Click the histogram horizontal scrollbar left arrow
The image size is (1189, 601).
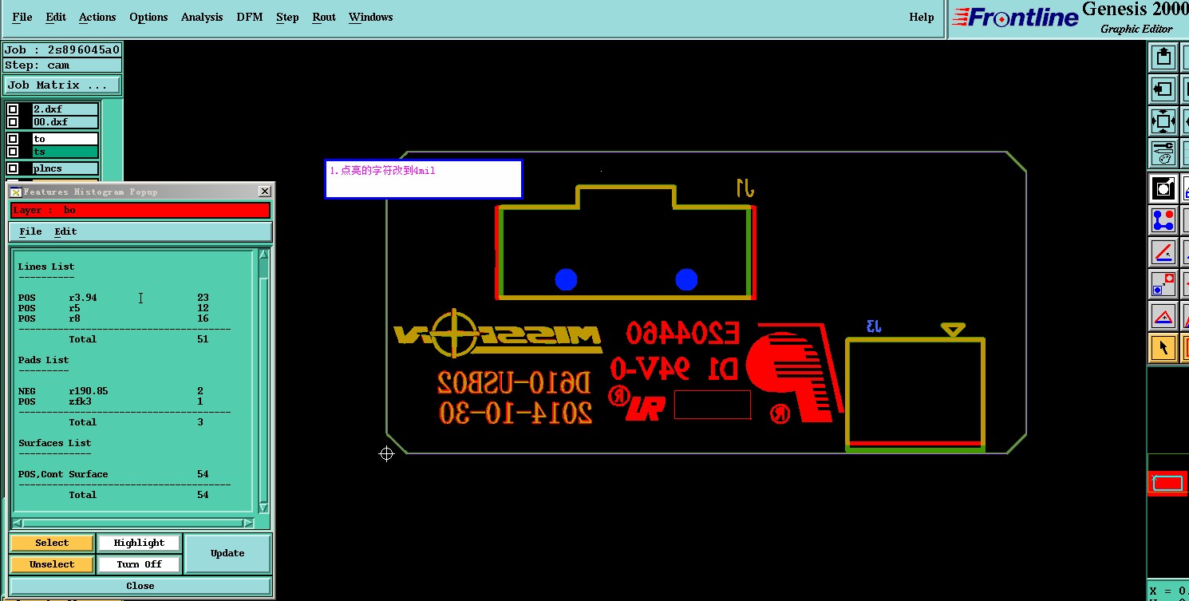coord(18,524)
